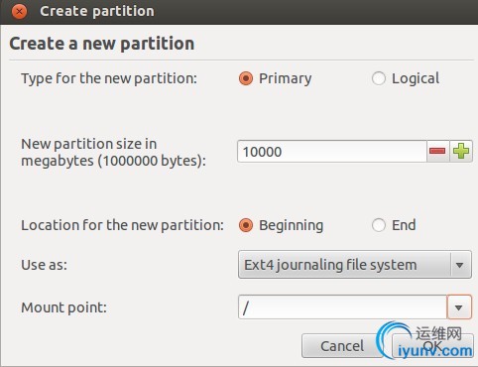The width and height of the screenshot is (478, 367).
Task: Close the Create partition dialog with red X
Action: [19, 12]
